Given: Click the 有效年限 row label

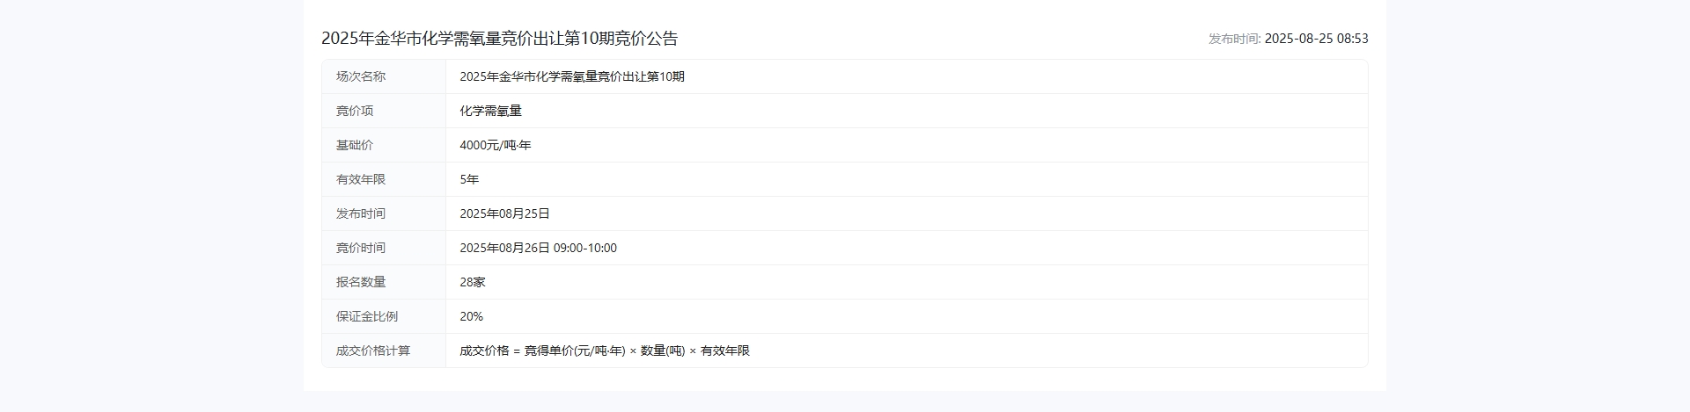Looking at the screenshot, I should pyautogui.click(x=361, y=179).
